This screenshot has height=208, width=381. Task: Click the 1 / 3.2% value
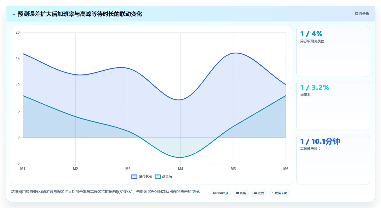[x=315, y=87]
